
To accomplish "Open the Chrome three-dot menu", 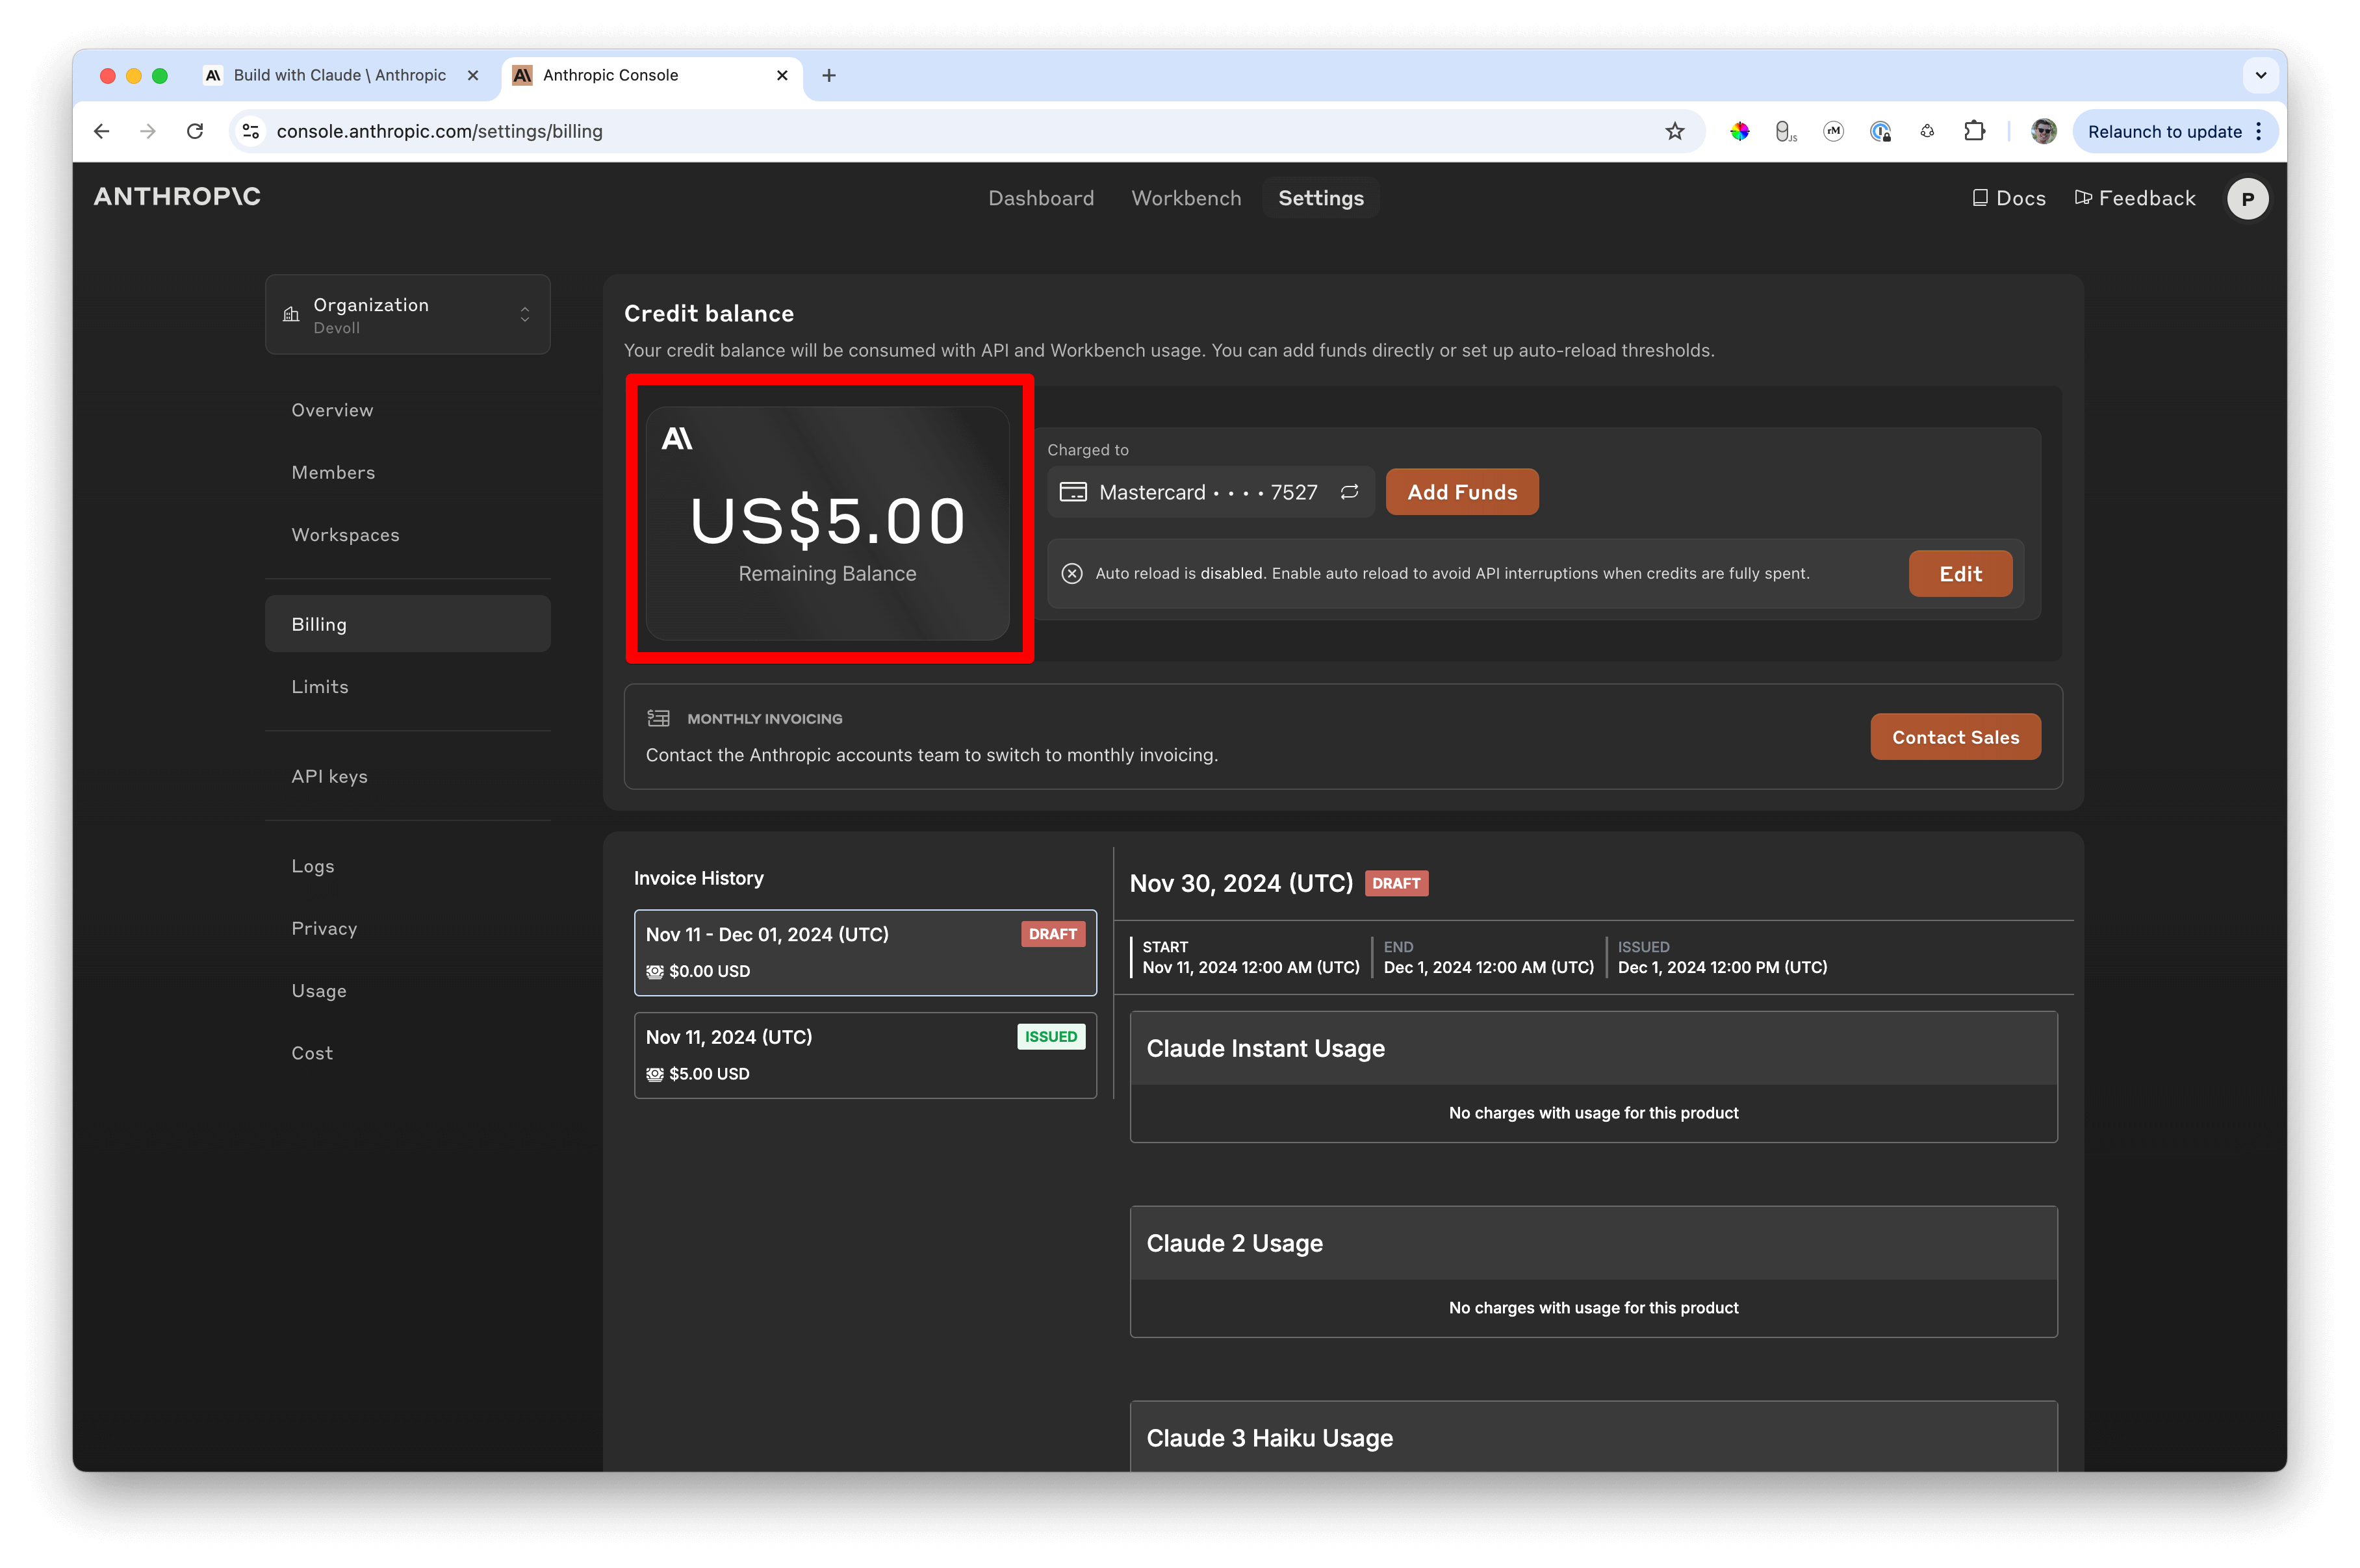I will [x=2259, y=131].
